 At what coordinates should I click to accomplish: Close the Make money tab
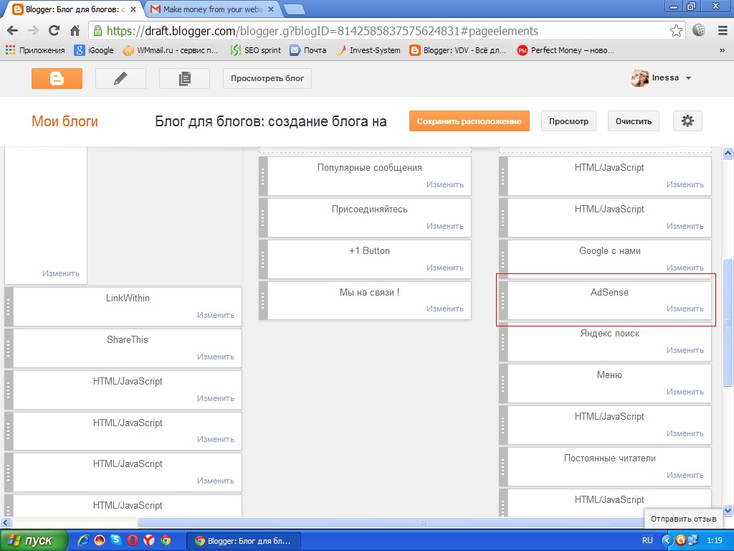coord(270,9)
